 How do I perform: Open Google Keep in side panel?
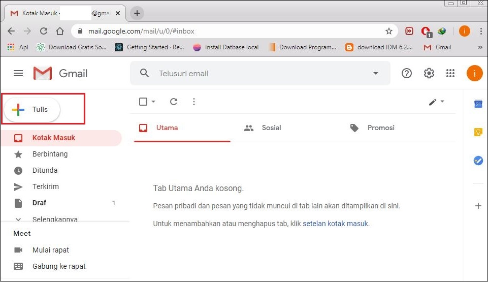pyautogui.click(x=478, y=132)
